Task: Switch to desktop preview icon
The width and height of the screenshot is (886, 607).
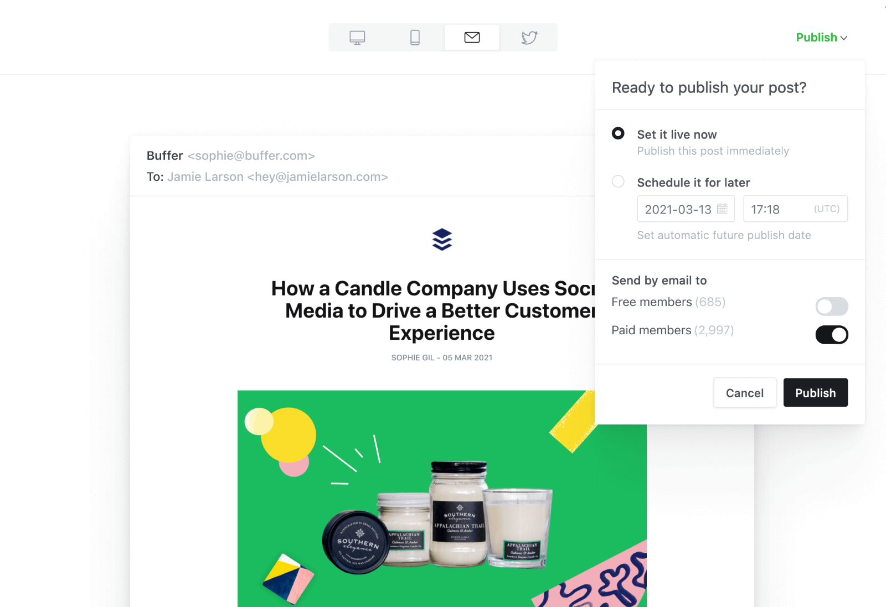Action: tap(357, 38)
